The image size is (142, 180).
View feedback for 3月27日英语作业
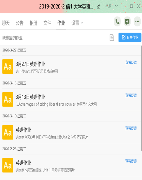click(131, 63)
